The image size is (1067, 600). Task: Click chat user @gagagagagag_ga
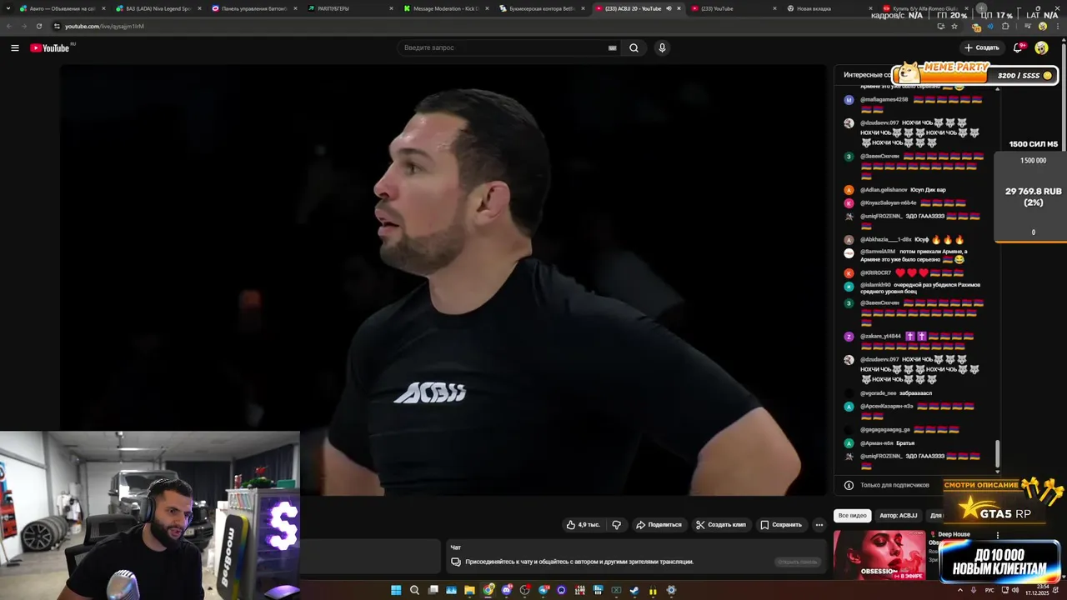[885, 429]
